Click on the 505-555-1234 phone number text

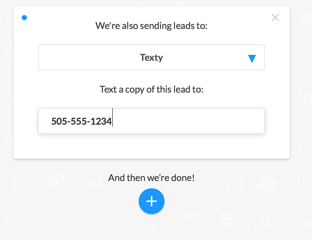click(x=81, y=121)
